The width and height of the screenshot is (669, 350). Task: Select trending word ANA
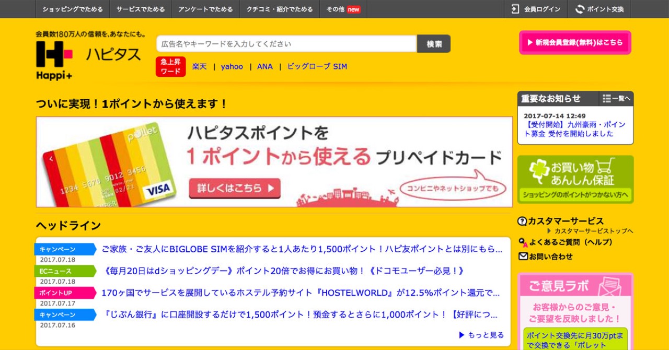[265, 66]
